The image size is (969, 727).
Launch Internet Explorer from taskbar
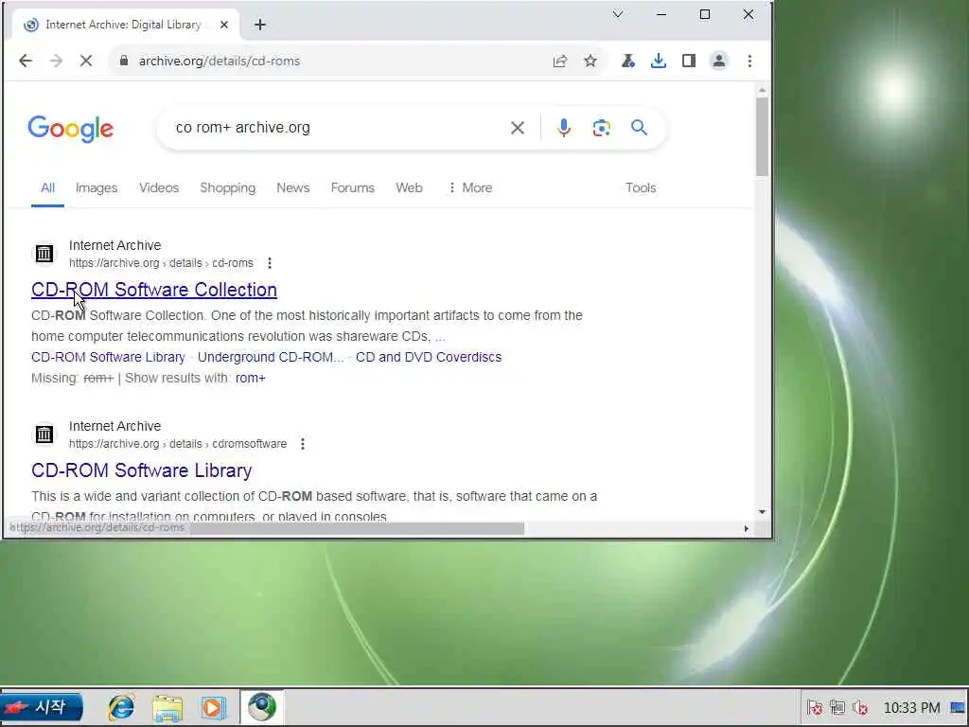pyautogui.click(x=121, y=707)
